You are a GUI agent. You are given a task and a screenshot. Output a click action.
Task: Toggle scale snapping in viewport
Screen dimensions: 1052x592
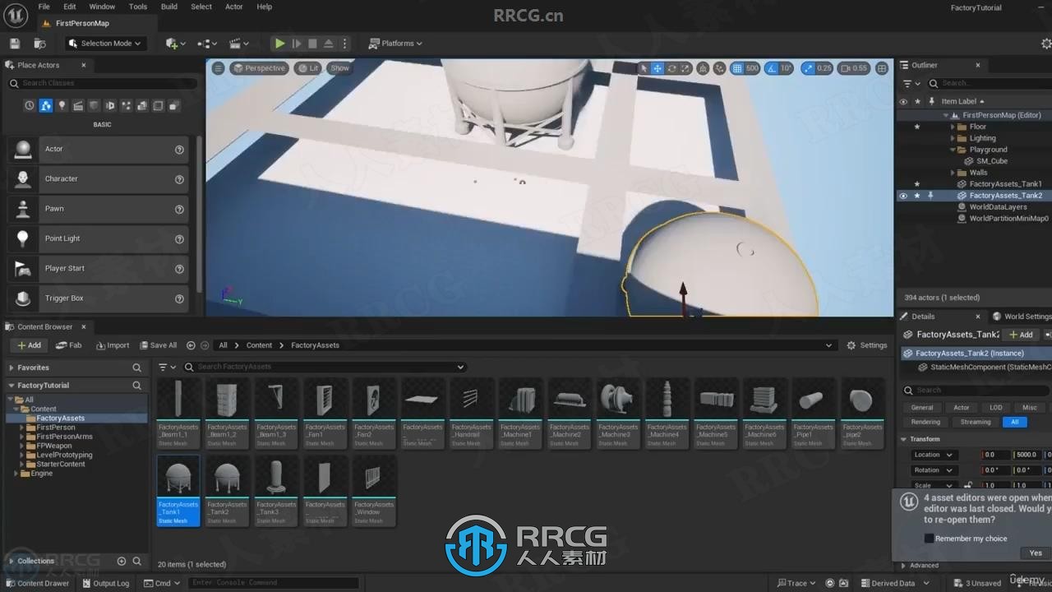coord(808,68)
